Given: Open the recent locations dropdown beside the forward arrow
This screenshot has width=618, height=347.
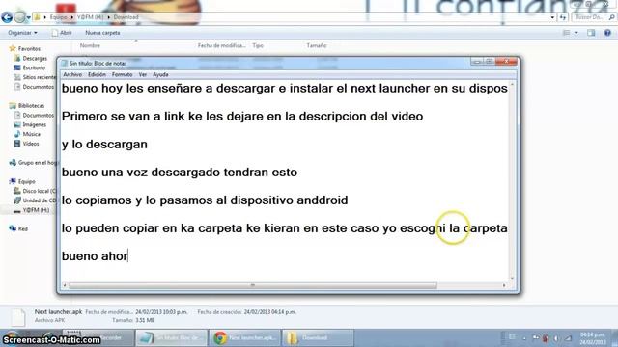Looking at the screenshot, I should (28, 17).
